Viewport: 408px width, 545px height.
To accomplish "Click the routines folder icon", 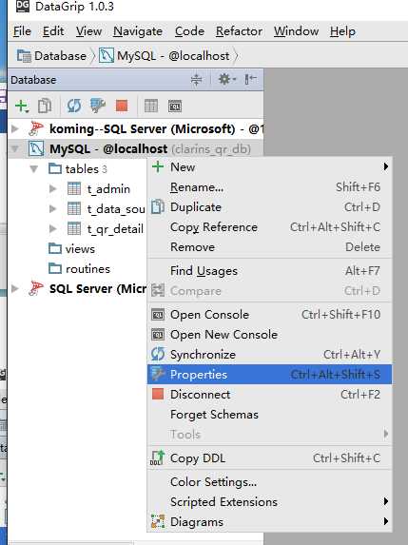I will pyautogui.click(x=55, y=268).
